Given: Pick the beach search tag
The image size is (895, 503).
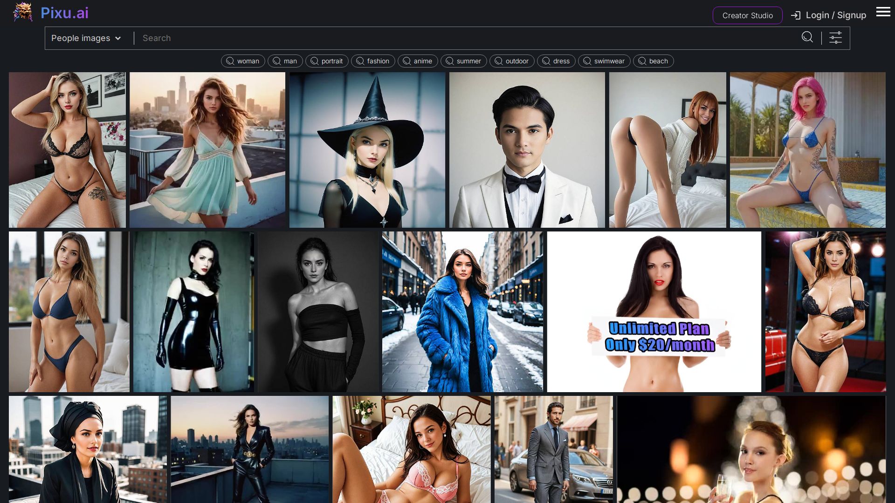Looking at the screenshot, I should 653,61.
